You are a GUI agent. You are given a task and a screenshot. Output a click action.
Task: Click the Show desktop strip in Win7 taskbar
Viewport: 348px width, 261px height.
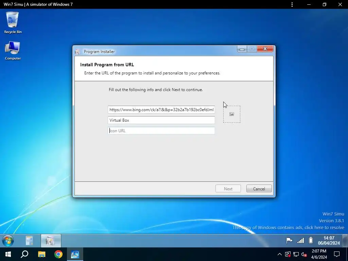pyautogui.click(x=345, y=241)
